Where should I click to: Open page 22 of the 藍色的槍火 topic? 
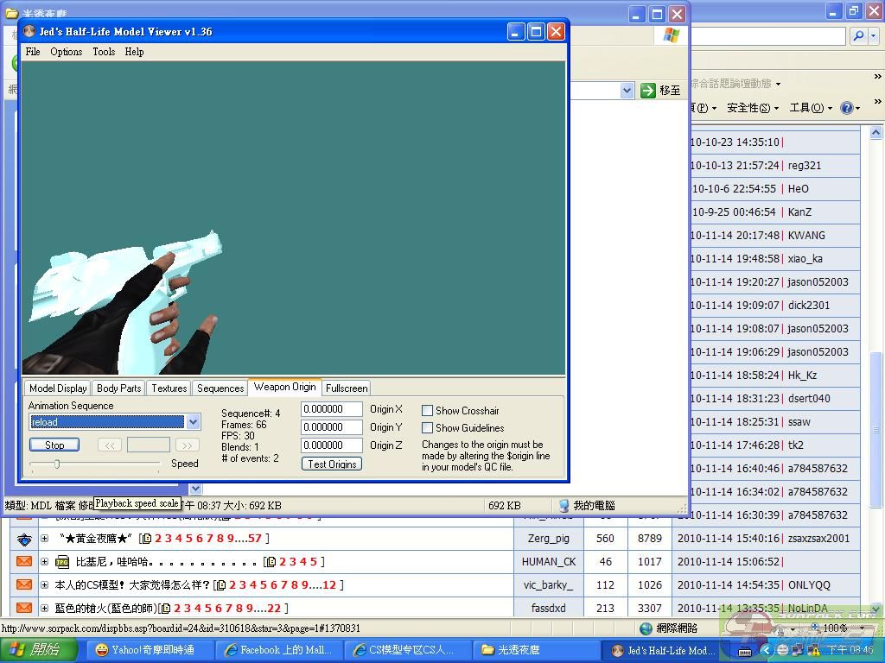(x=274, y=609)
